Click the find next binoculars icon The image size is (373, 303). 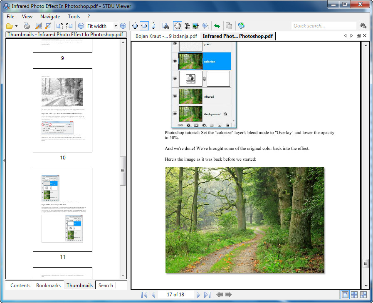363,25
